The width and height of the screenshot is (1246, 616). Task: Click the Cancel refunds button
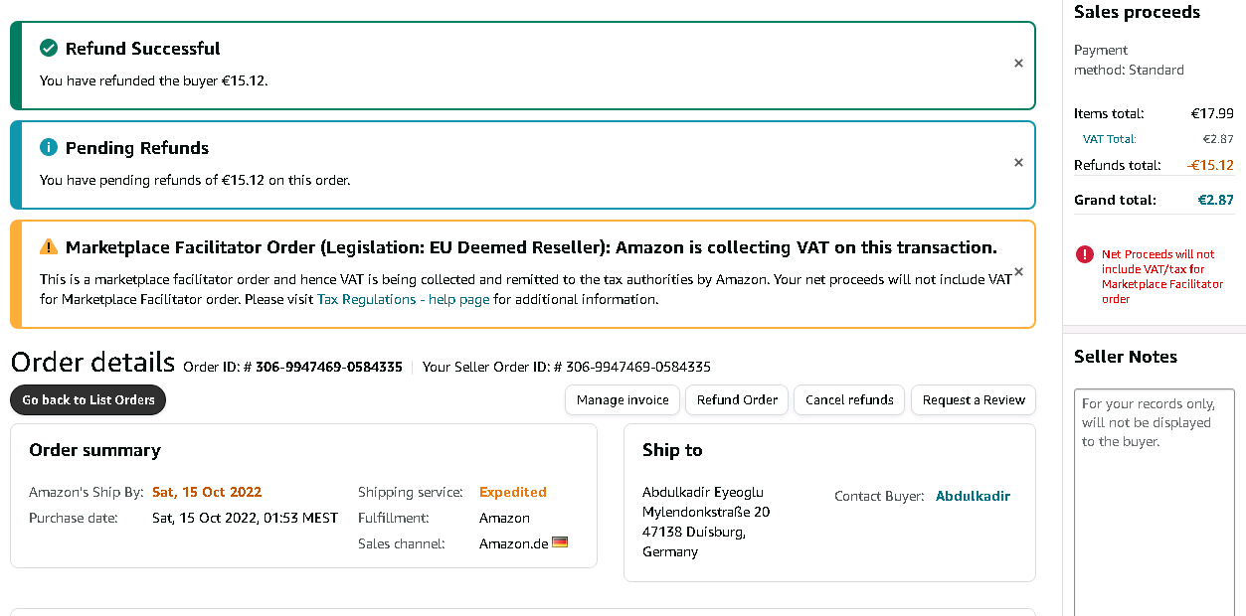tap(849, 399)
